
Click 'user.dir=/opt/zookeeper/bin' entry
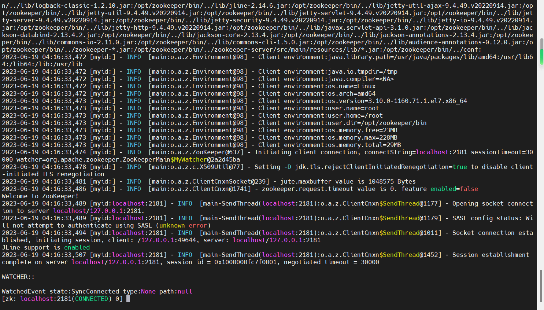[x=377, y=123]
